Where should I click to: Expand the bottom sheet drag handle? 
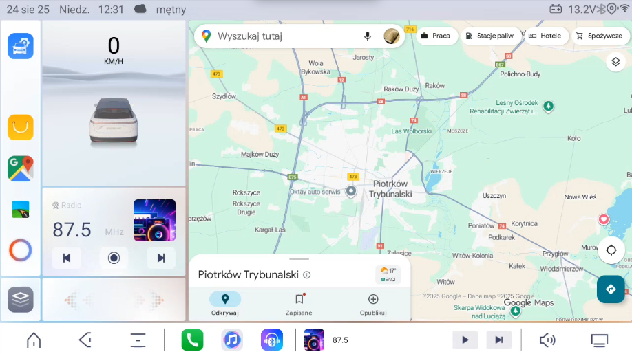[x=299, y=258]
